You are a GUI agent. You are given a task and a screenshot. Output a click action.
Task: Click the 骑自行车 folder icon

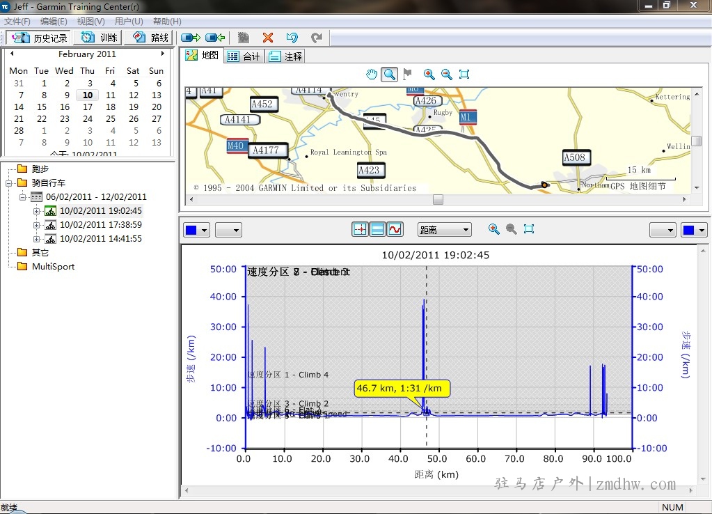point(22,182)
